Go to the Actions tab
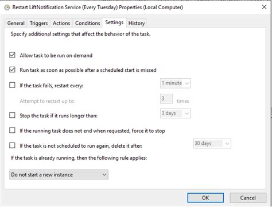272x207 pixels. point(61,23)
